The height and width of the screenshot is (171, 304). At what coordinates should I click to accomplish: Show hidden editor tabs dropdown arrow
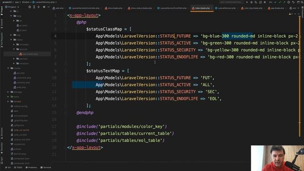coord(299,8)
